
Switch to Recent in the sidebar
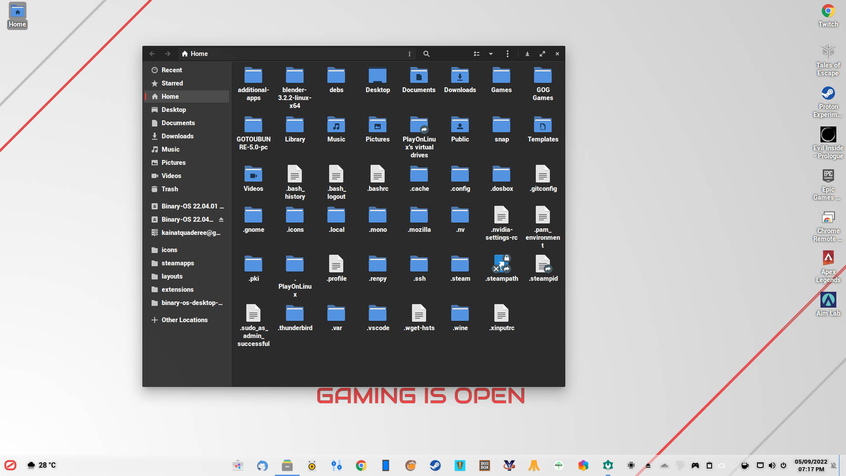click(x=172, y=70)
